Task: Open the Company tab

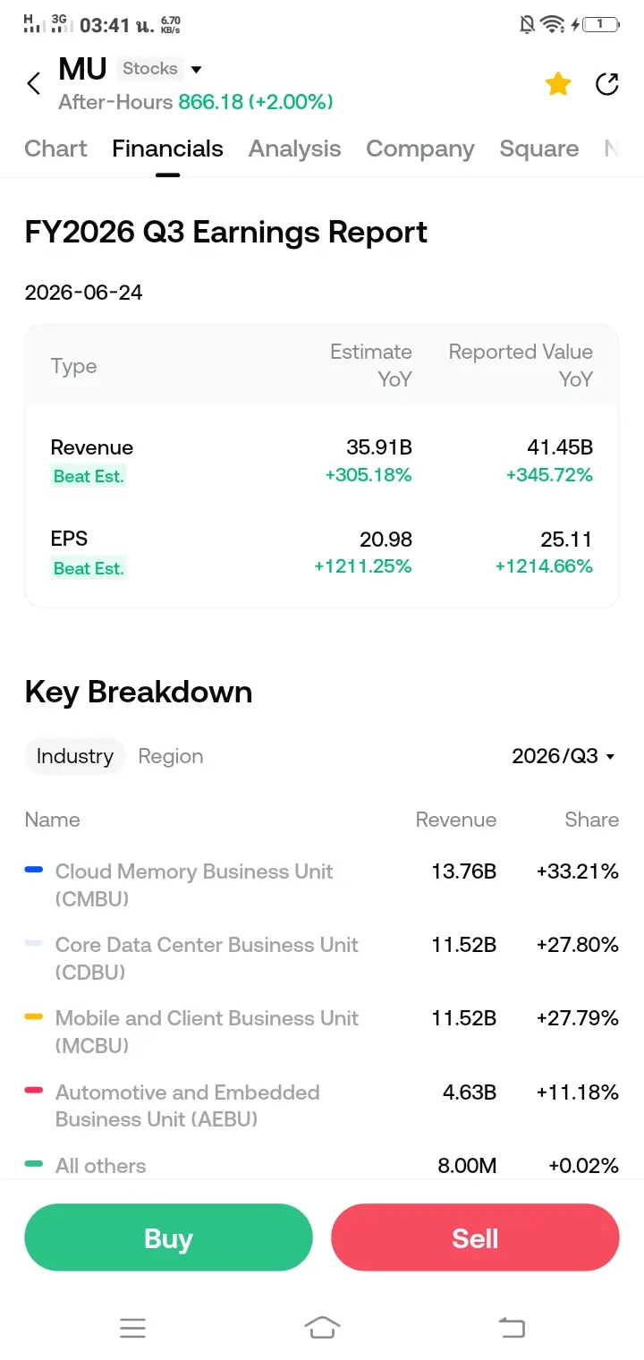Action: tap(420, 149)
